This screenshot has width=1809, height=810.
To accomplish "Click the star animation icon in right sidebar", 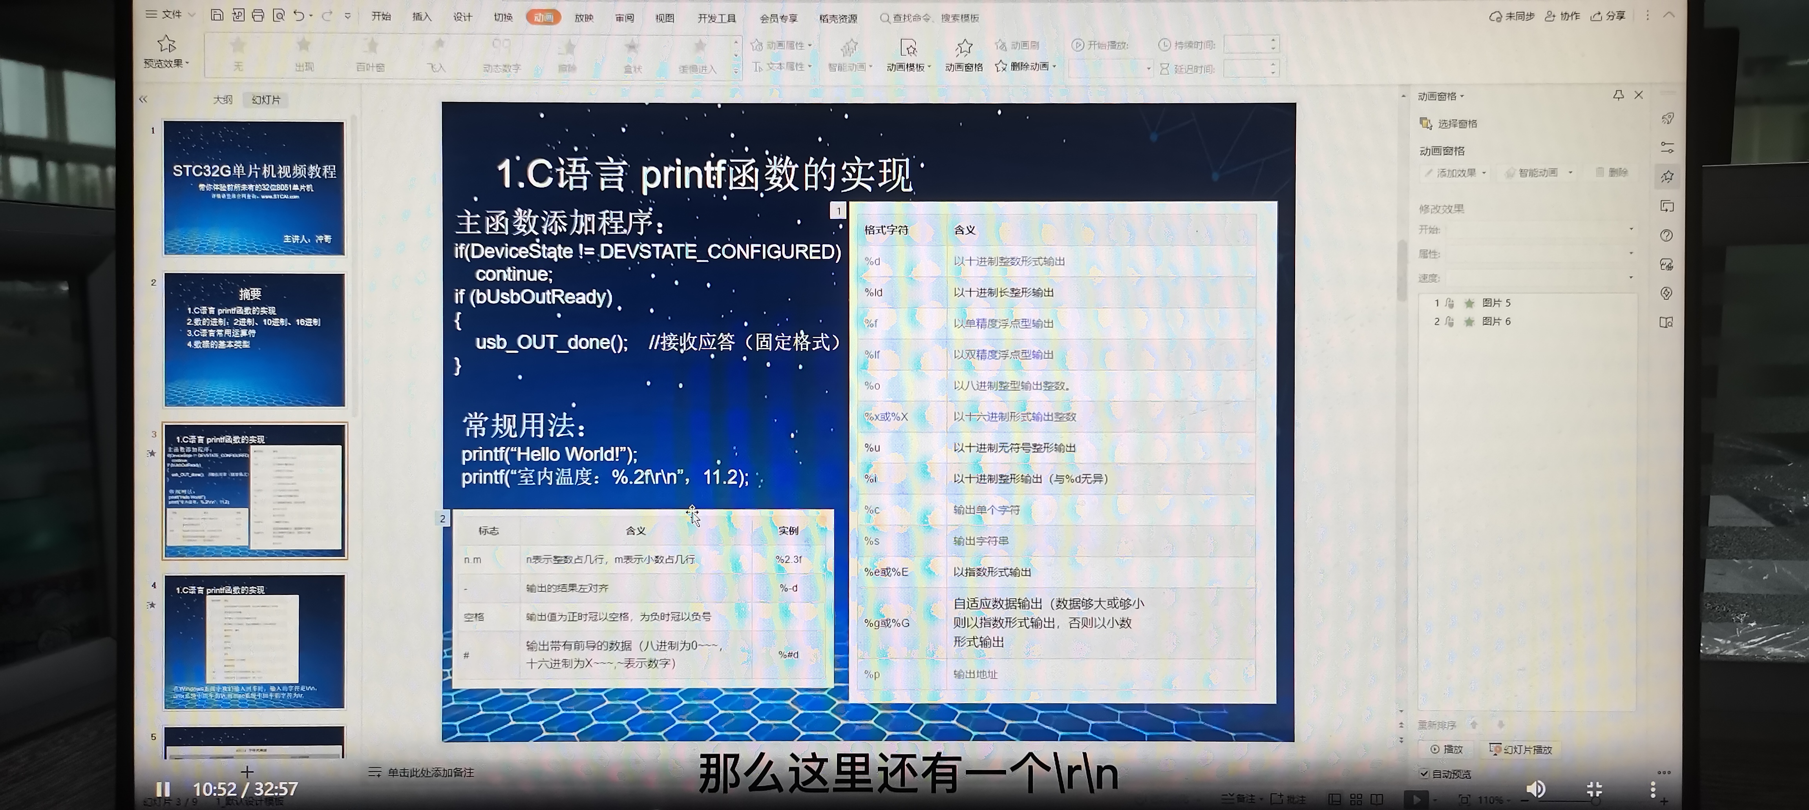I will coord(1667,177).
